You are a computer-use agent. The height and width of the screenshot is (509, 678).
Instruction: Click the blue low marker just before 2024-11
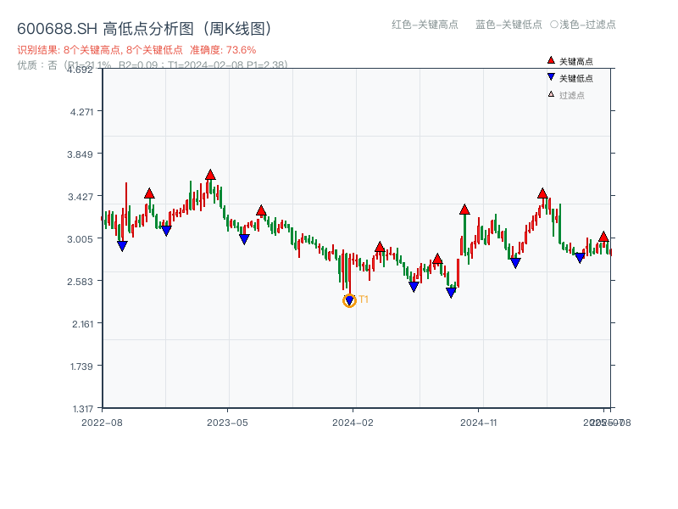[x=451, y=293]
